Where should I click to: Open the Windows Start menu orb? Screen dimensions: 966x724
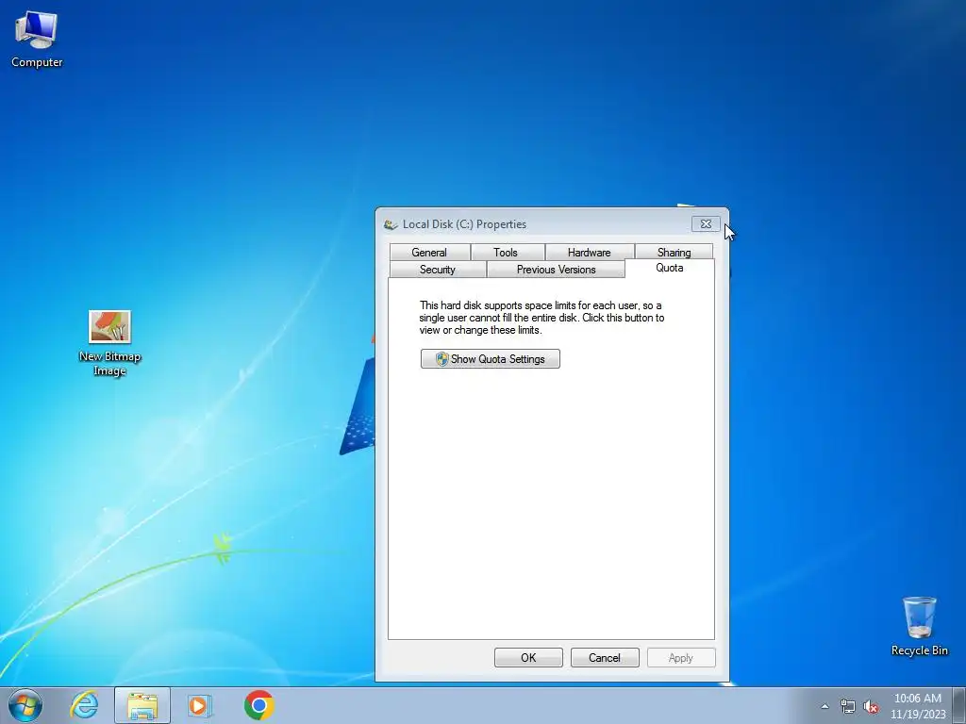click(25, 705)
